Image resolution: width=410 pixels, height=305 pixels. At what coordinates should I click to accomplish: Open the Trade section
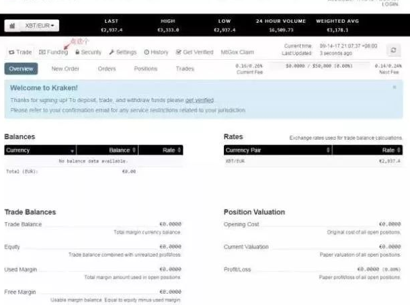(20, 52)
